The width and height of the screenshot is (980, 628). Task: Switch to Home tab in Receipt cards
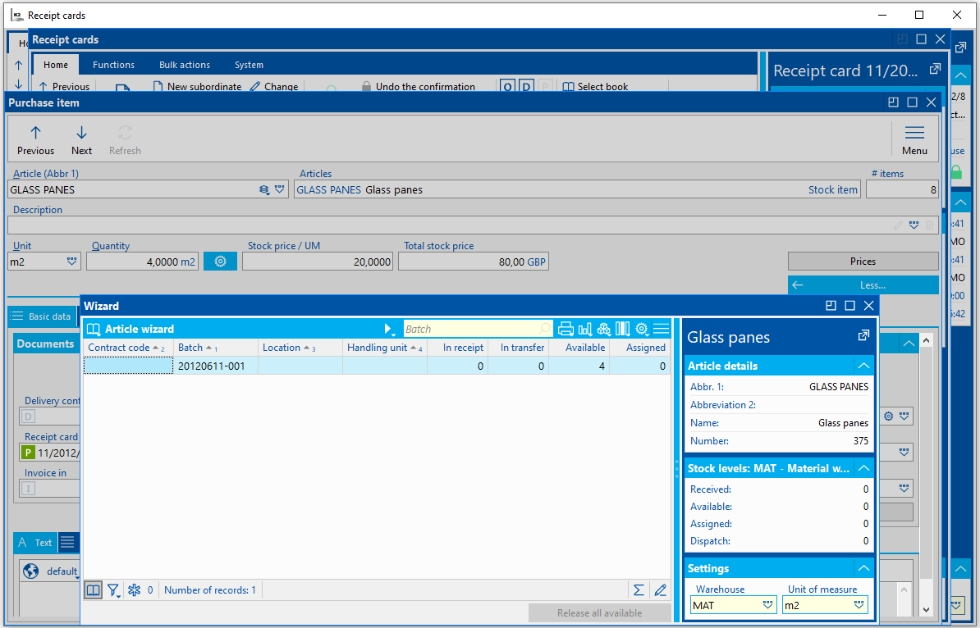pyautogui.click(x=56, y=65)
